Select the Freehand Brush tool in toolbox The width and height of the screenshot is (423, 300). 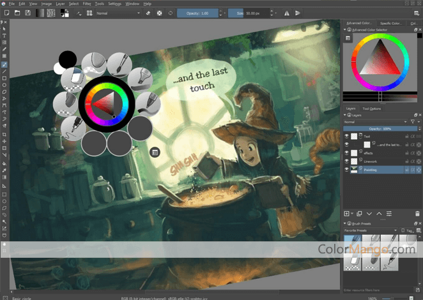(4, 64)
